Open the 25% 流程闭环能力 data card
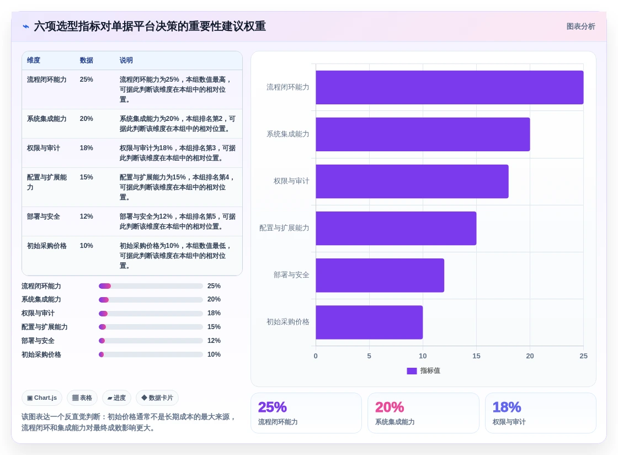This screenshot has width=618, height=455. point(306,413)
